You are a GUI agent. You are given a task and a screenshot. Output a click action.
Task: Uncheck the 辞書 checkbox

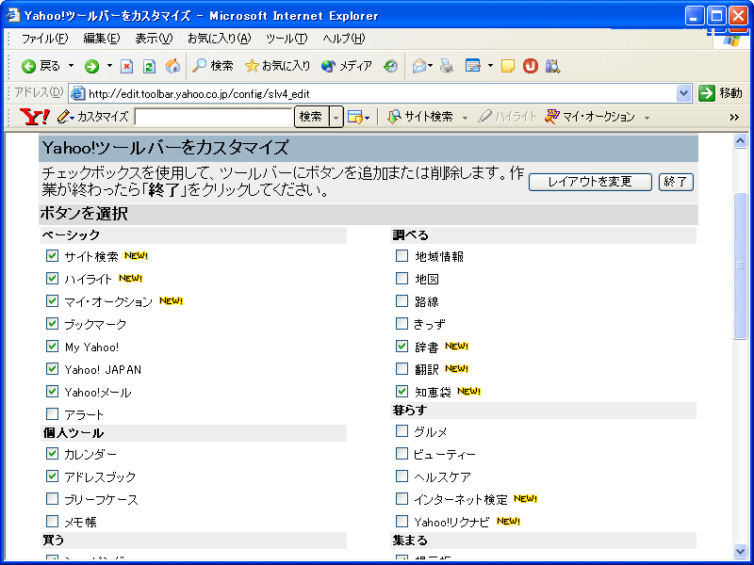click(402, 346)
